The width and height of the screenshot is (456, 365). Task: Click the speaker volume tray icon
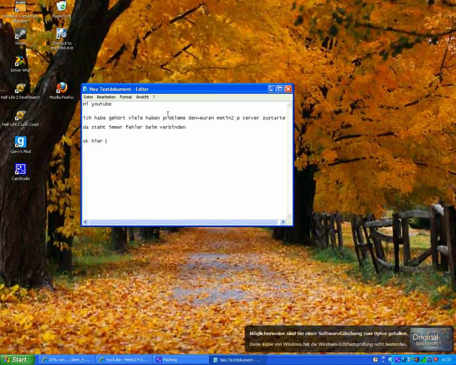pyautogui.click(x=417, y=360)
